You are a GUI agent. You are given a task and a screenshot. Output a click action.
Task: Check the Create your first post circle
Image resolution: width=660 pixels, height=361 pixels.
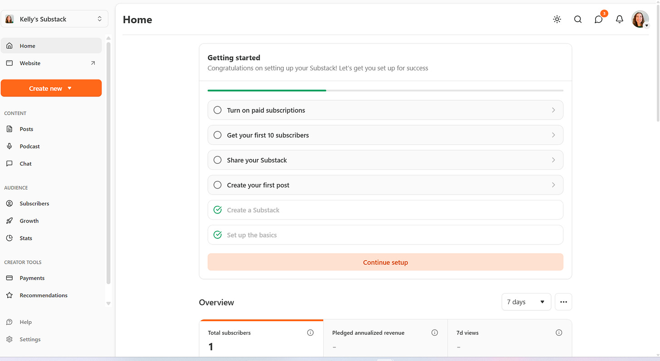click(218, 185)
